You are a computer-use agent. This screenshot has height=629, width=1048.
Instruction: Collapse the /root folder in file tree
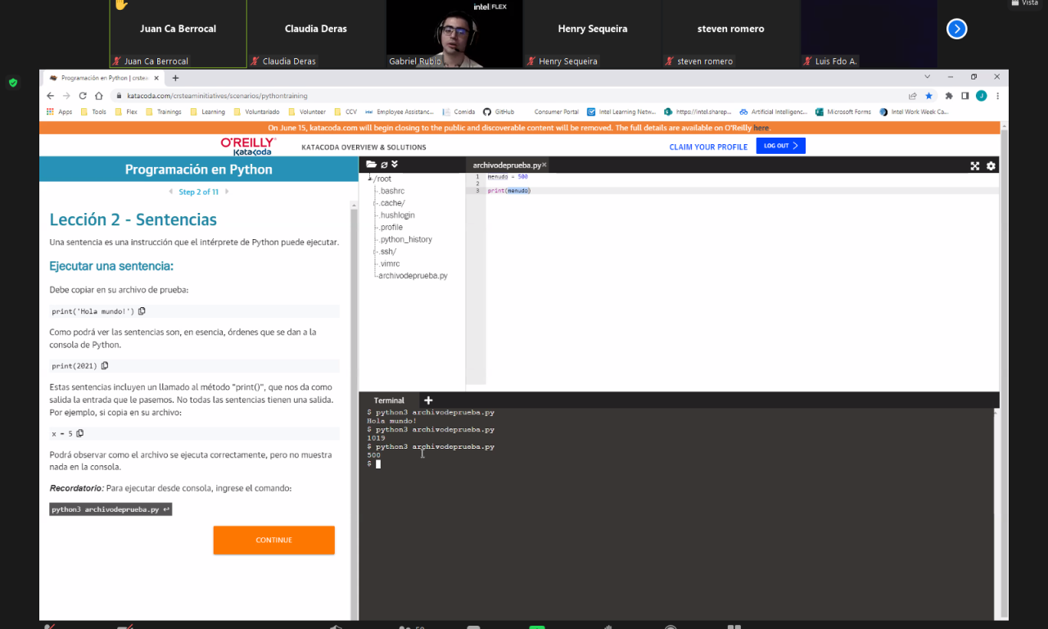point(370,179)
